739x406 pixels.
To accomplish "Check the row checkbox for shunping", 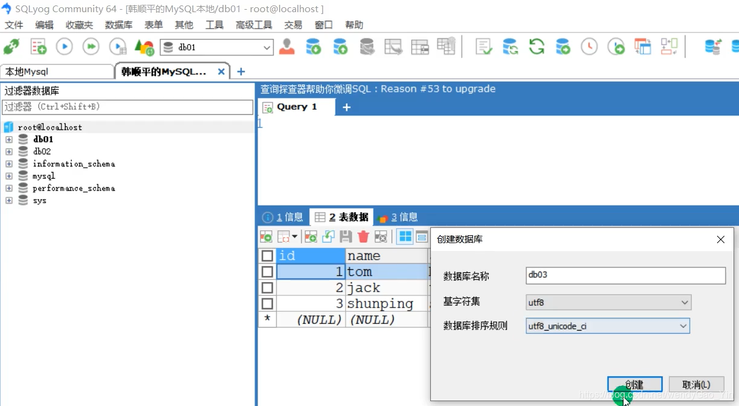I will [x=267, y=303].
